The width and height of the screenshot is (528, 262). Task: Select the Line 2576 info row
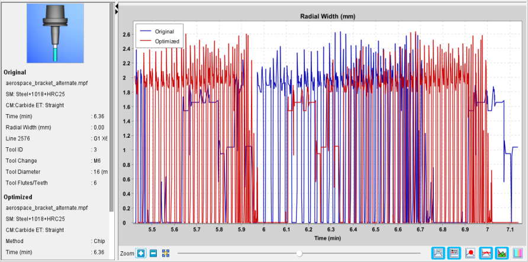click(57, 138)
